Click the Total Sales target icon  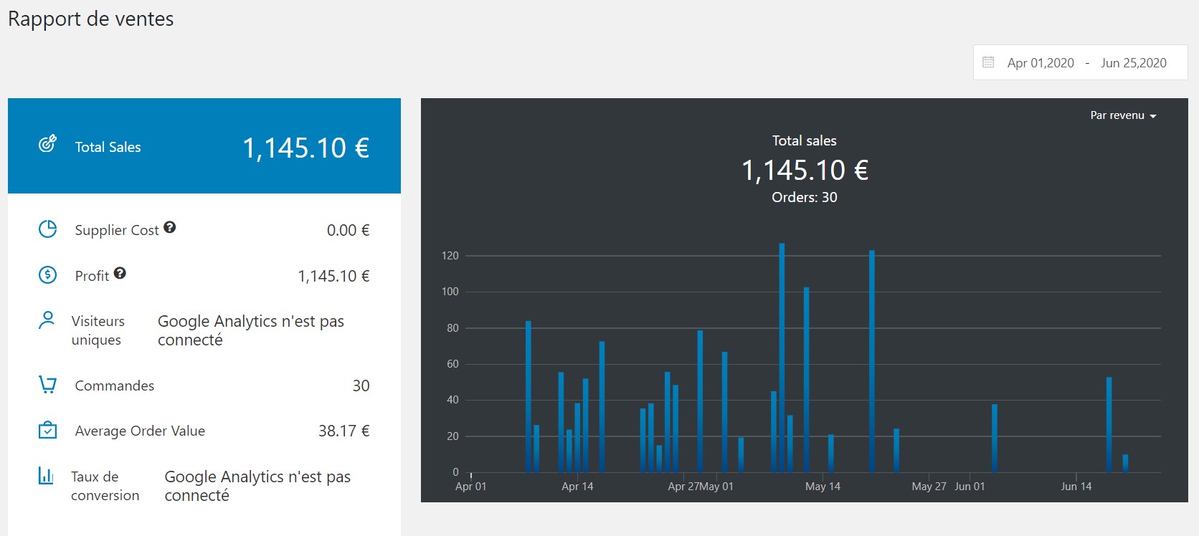click(x=47, y=144)
